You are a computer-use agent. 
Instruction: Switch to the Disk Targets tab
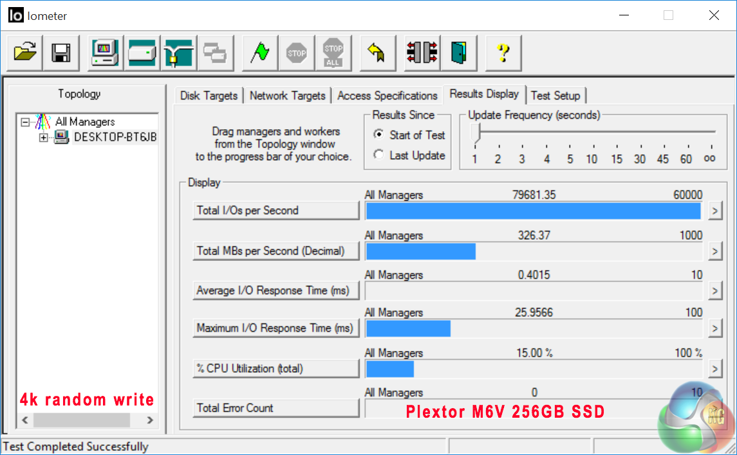209,96
